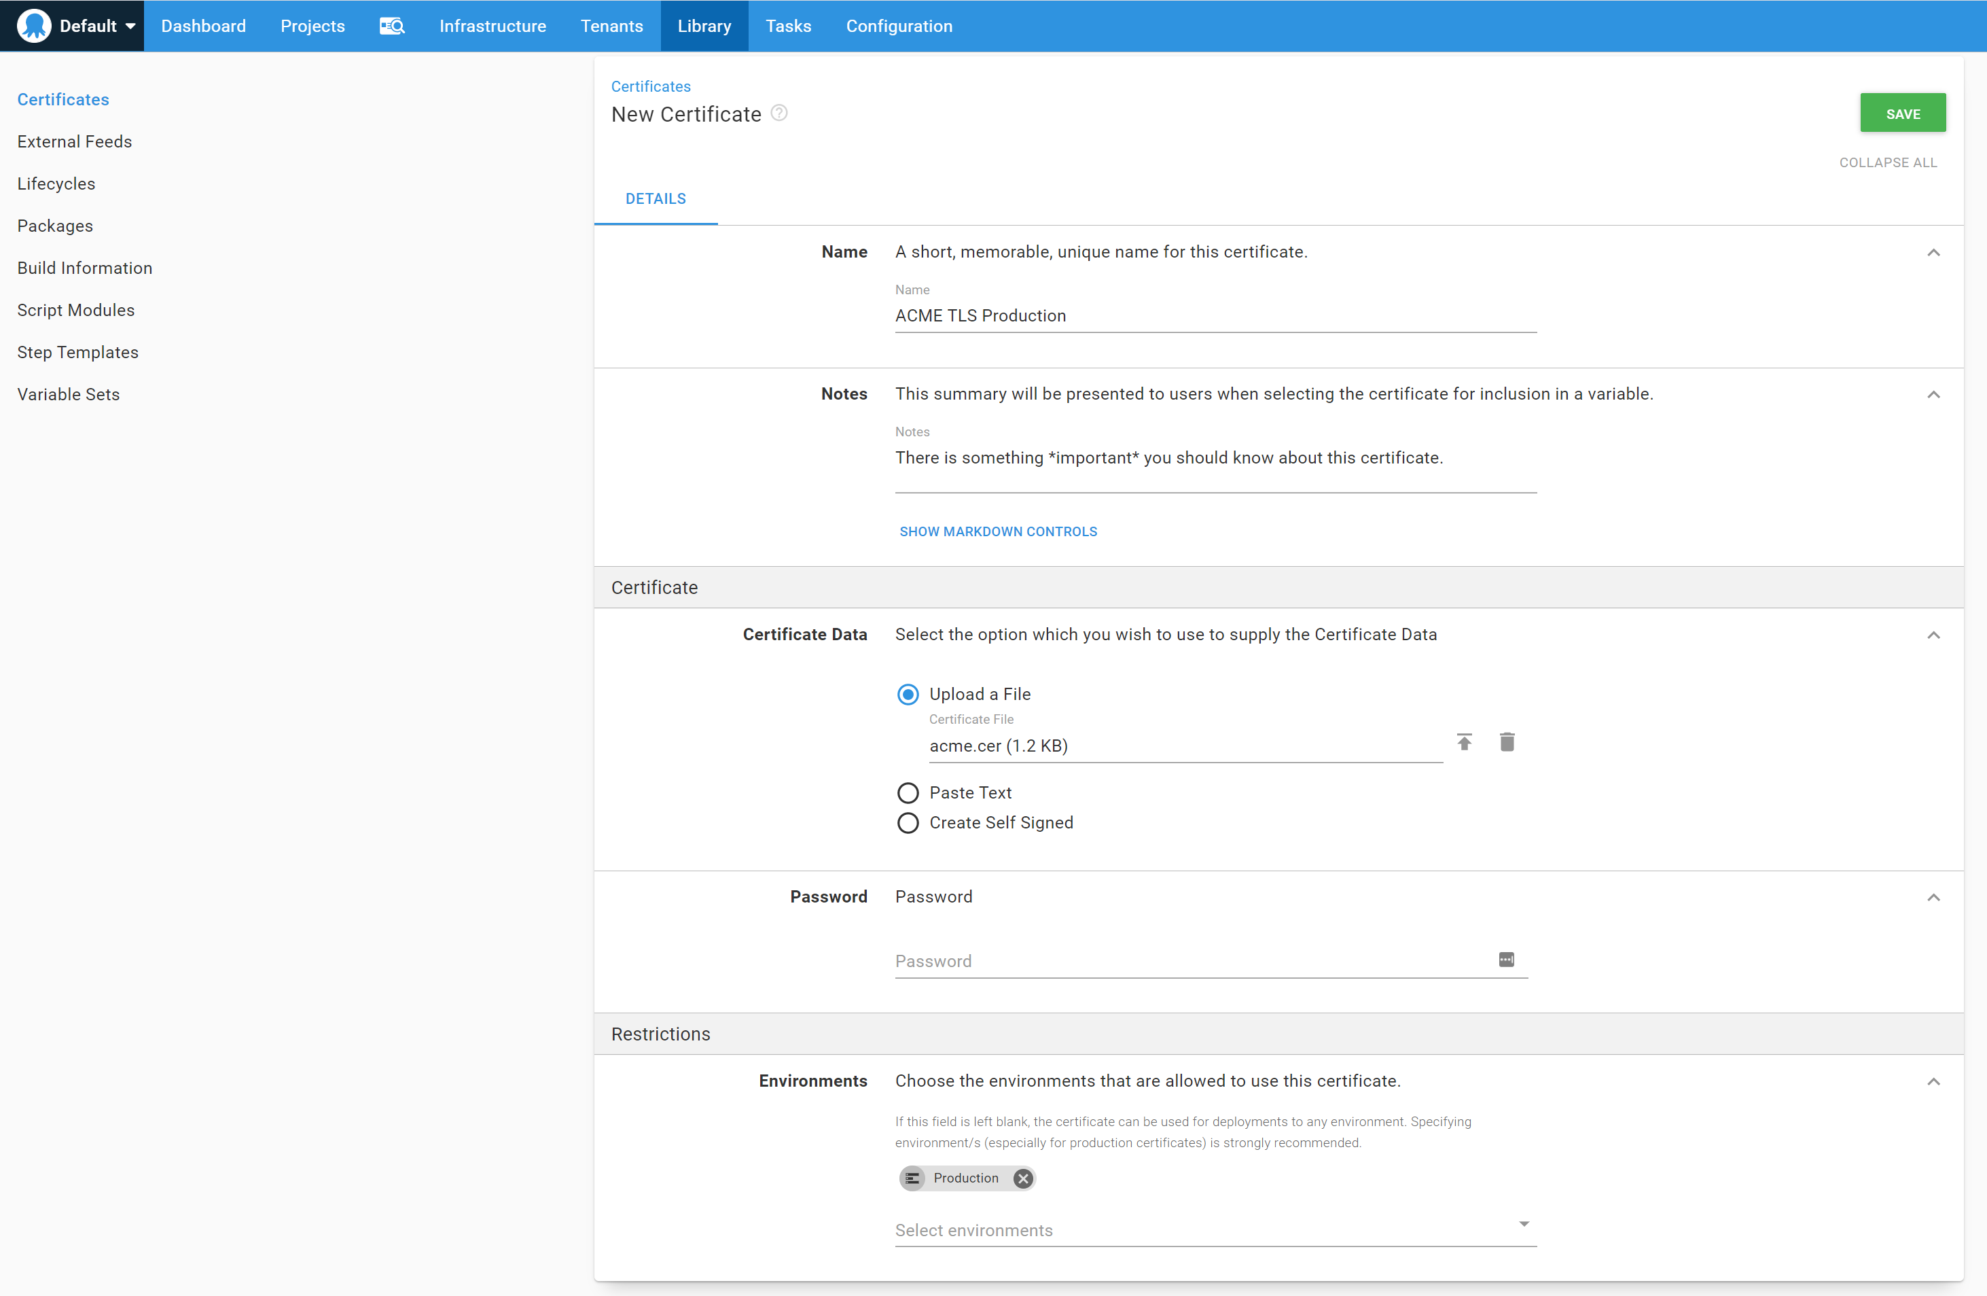1987x1296 pixels.
Task: Select the Paste Text option
Action: [x=908, y=792]
